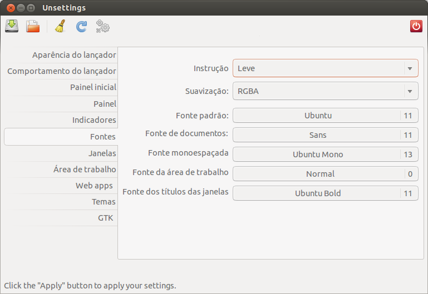Switch to the Temas tab

(104, 202)
